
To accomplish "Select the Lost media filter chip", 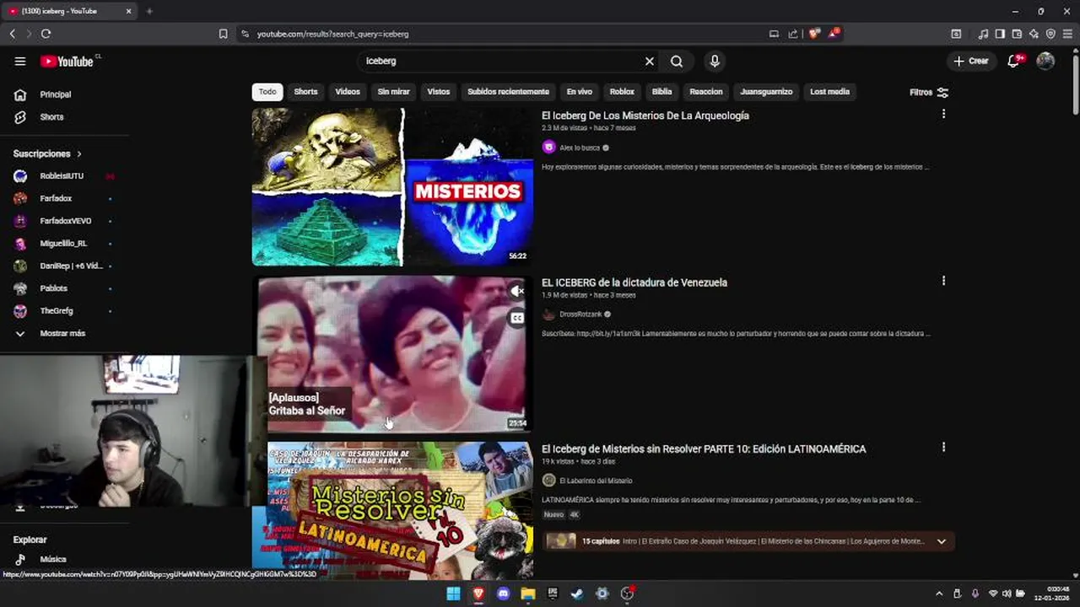I will [x=829, y=92].
